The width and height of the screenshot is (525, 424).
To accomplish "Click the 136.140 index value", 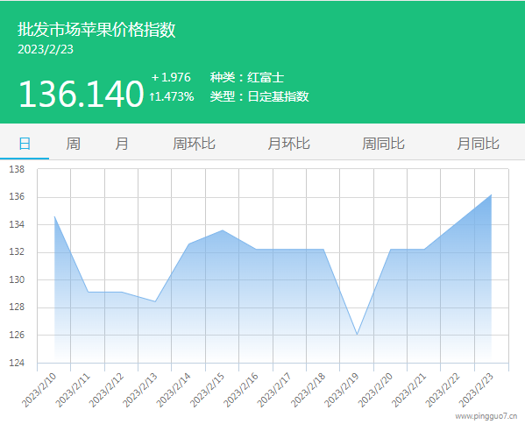I will (82, 94).
